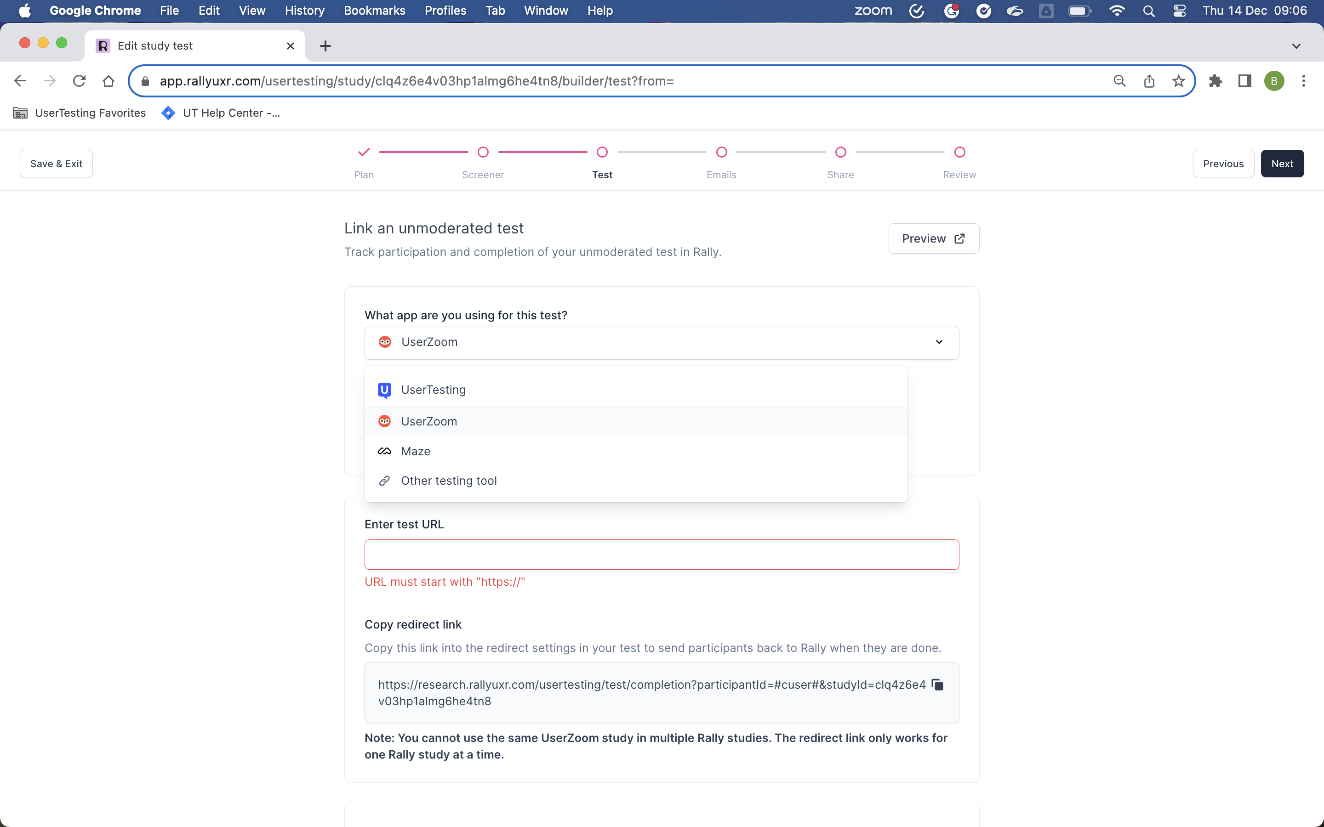Viewport: 1324px width, 827px height.
Task: Click the Enter test URL field
Action: (x=662, y=555)
